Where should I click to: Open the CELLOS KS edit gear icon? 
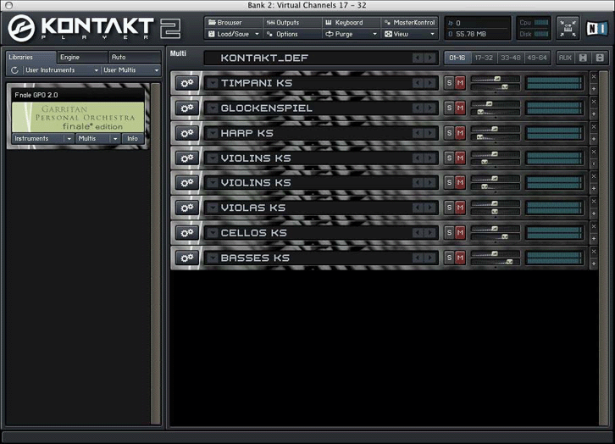(x=186, y=233)
